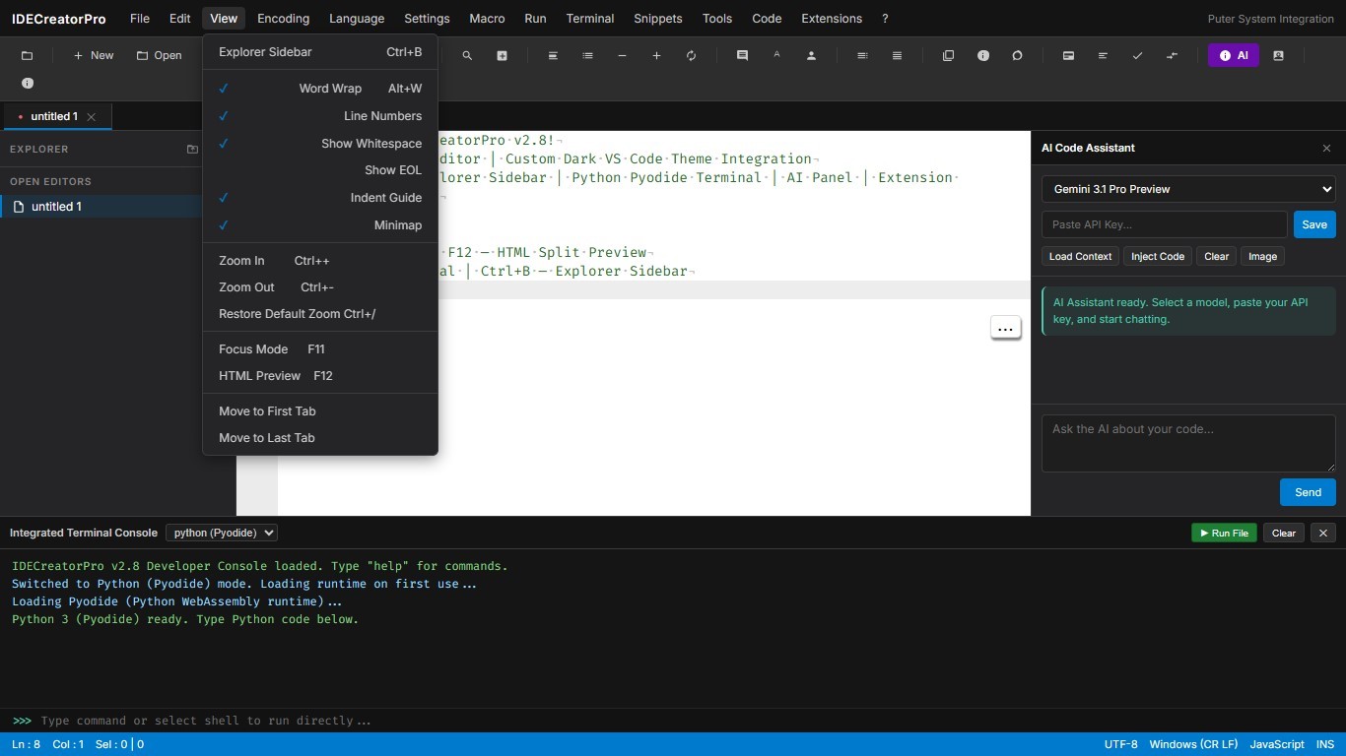Enable Show EOL in View menu
This screenshot has width=1346, height=756.
(x=320, y=170)
